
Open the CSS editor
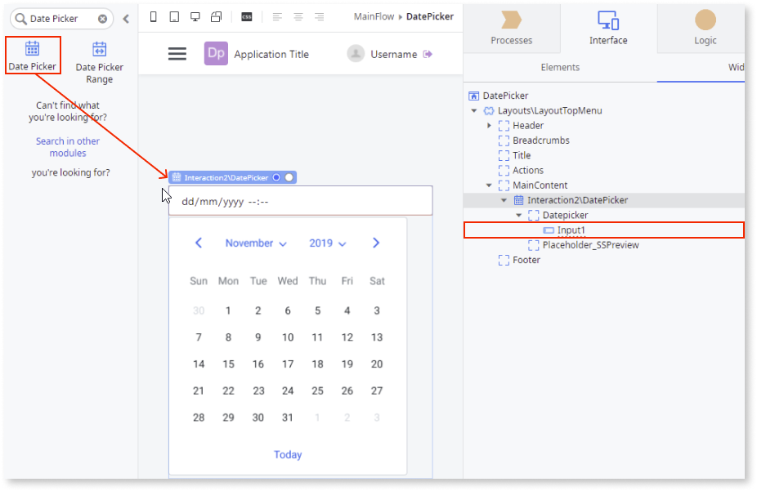[x=245, y=16]
